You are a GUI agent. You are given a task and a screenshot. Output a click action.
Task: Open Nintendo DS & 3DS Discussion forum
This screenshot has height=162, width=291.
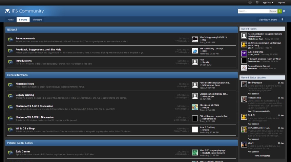(34, 106)
